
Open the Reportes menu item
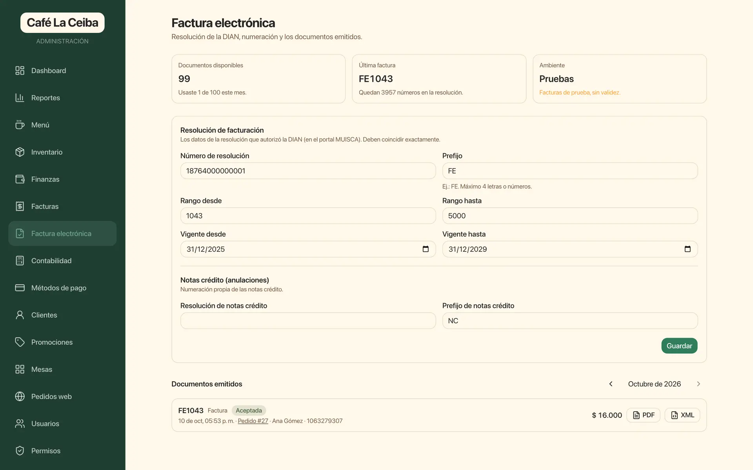(x=62, y=98)
